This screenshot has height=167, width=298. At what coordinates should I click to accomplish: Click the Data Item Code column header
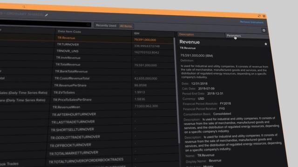tap(69, 32)
